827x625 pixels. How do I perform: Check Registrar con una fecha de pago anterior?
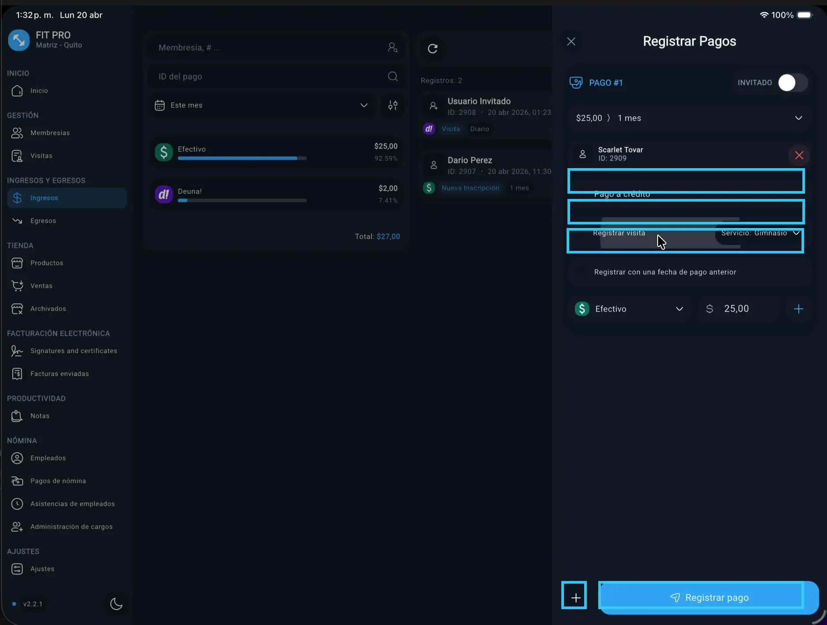[x=582, y=272]
